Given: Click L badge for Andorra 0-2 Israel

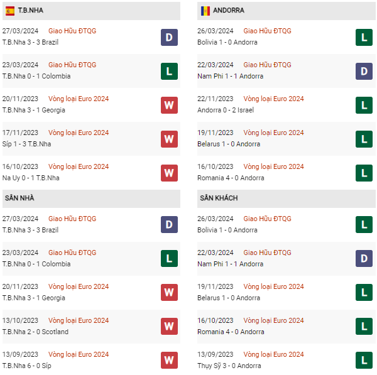Looking at the screenshot, I should click(364, 105).
